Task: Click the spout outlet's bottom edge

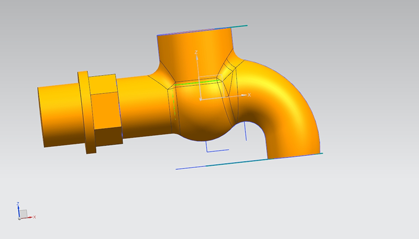Action: click(293, 157)
